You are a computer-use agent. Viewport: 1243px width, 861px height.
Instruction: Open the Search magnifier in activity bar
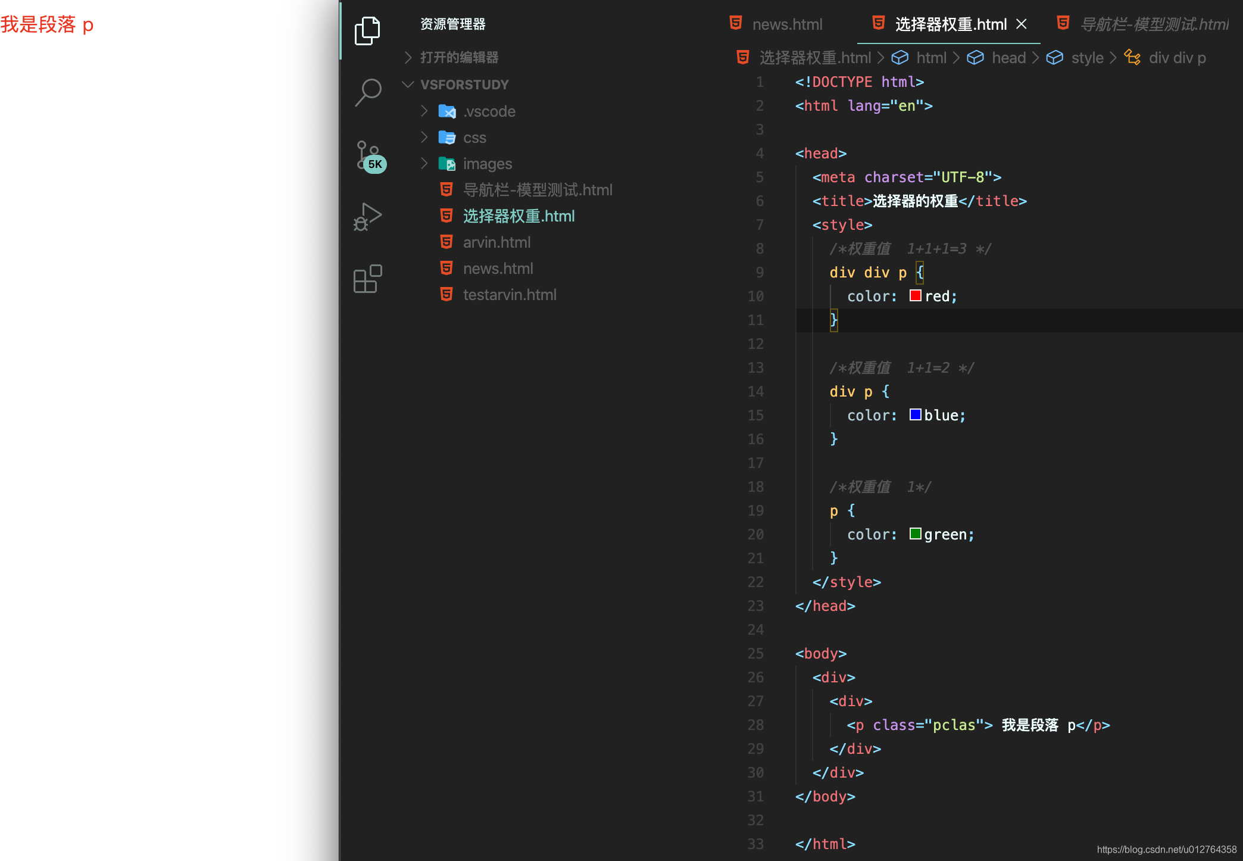tap(367, 92)
